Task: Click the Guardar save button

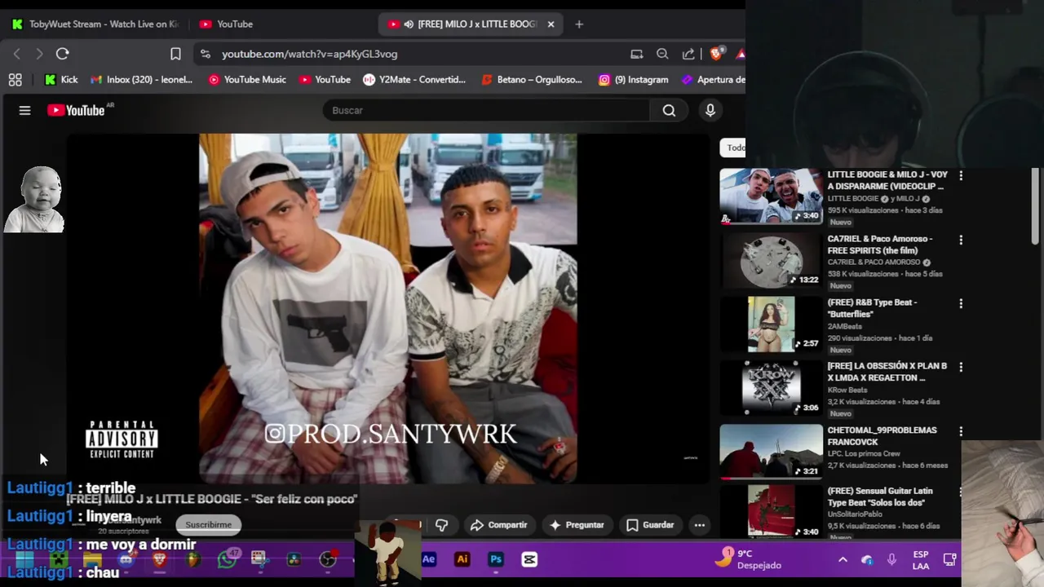Action: (x=650, y=525)
